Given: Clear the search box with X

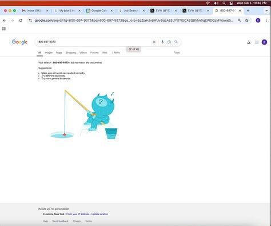Looking at the screenshot, I should (x=154, y=42).
